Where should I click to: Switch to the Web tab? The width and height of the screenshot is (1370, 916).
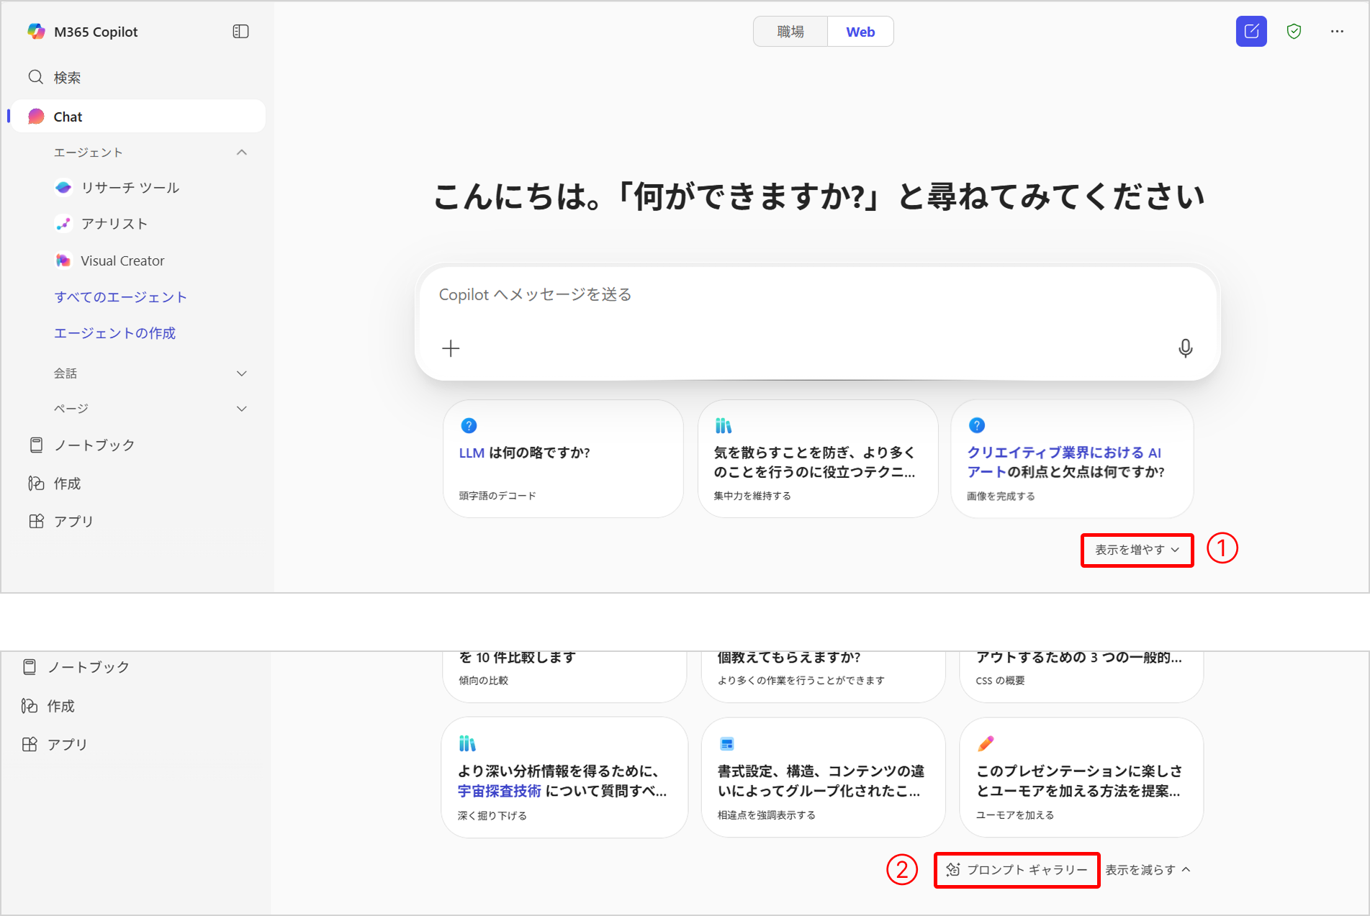[x=860, y=32]
